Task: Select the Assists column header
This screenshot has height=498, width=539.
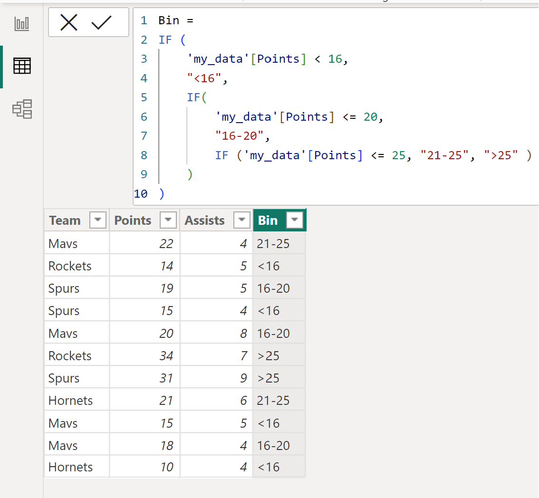Action: (x=217, y=220)
